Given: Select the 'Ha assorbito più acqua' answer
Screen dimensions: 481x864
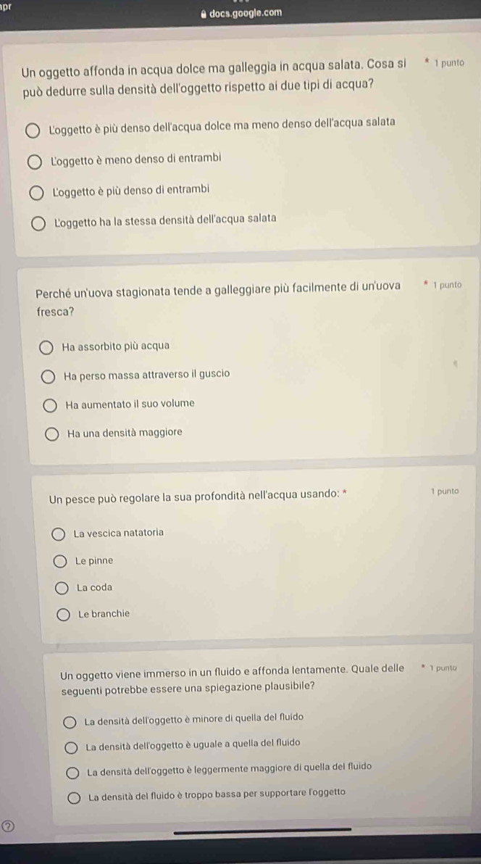Looking at the screenshot, I should [47, 348].
